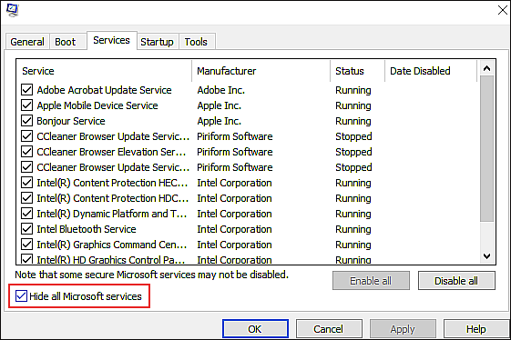Sort by the Manufacturer column header
511x340 pixels.
261,71
